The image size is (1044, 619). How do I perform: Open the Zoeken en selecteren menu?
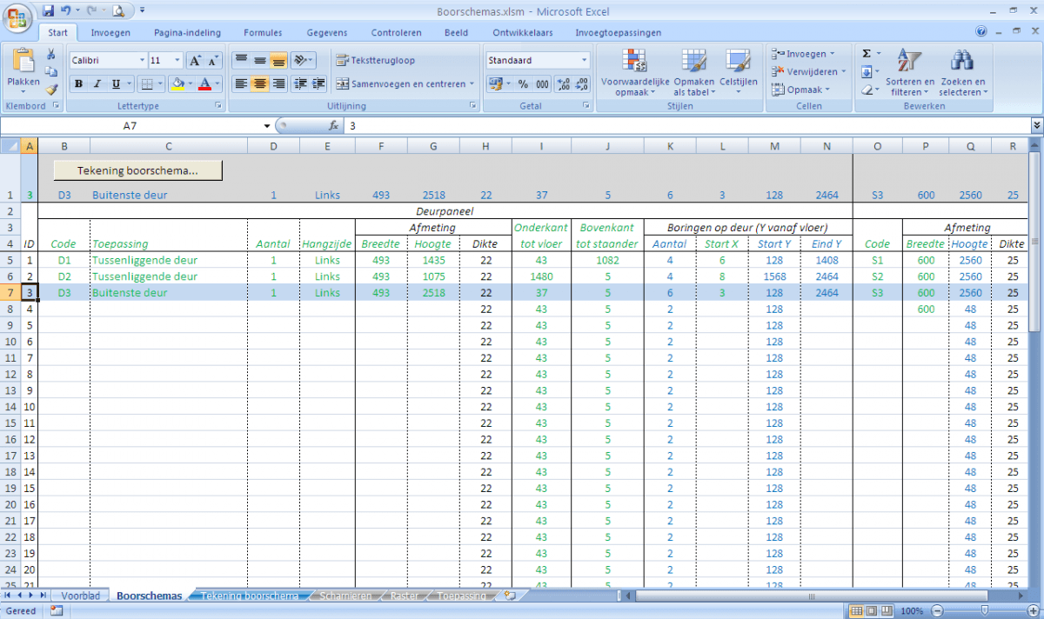962,73
